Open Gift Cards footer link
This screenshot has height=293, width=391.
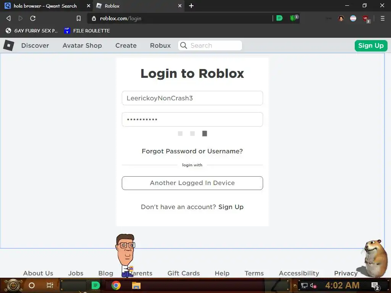[184, 273]
